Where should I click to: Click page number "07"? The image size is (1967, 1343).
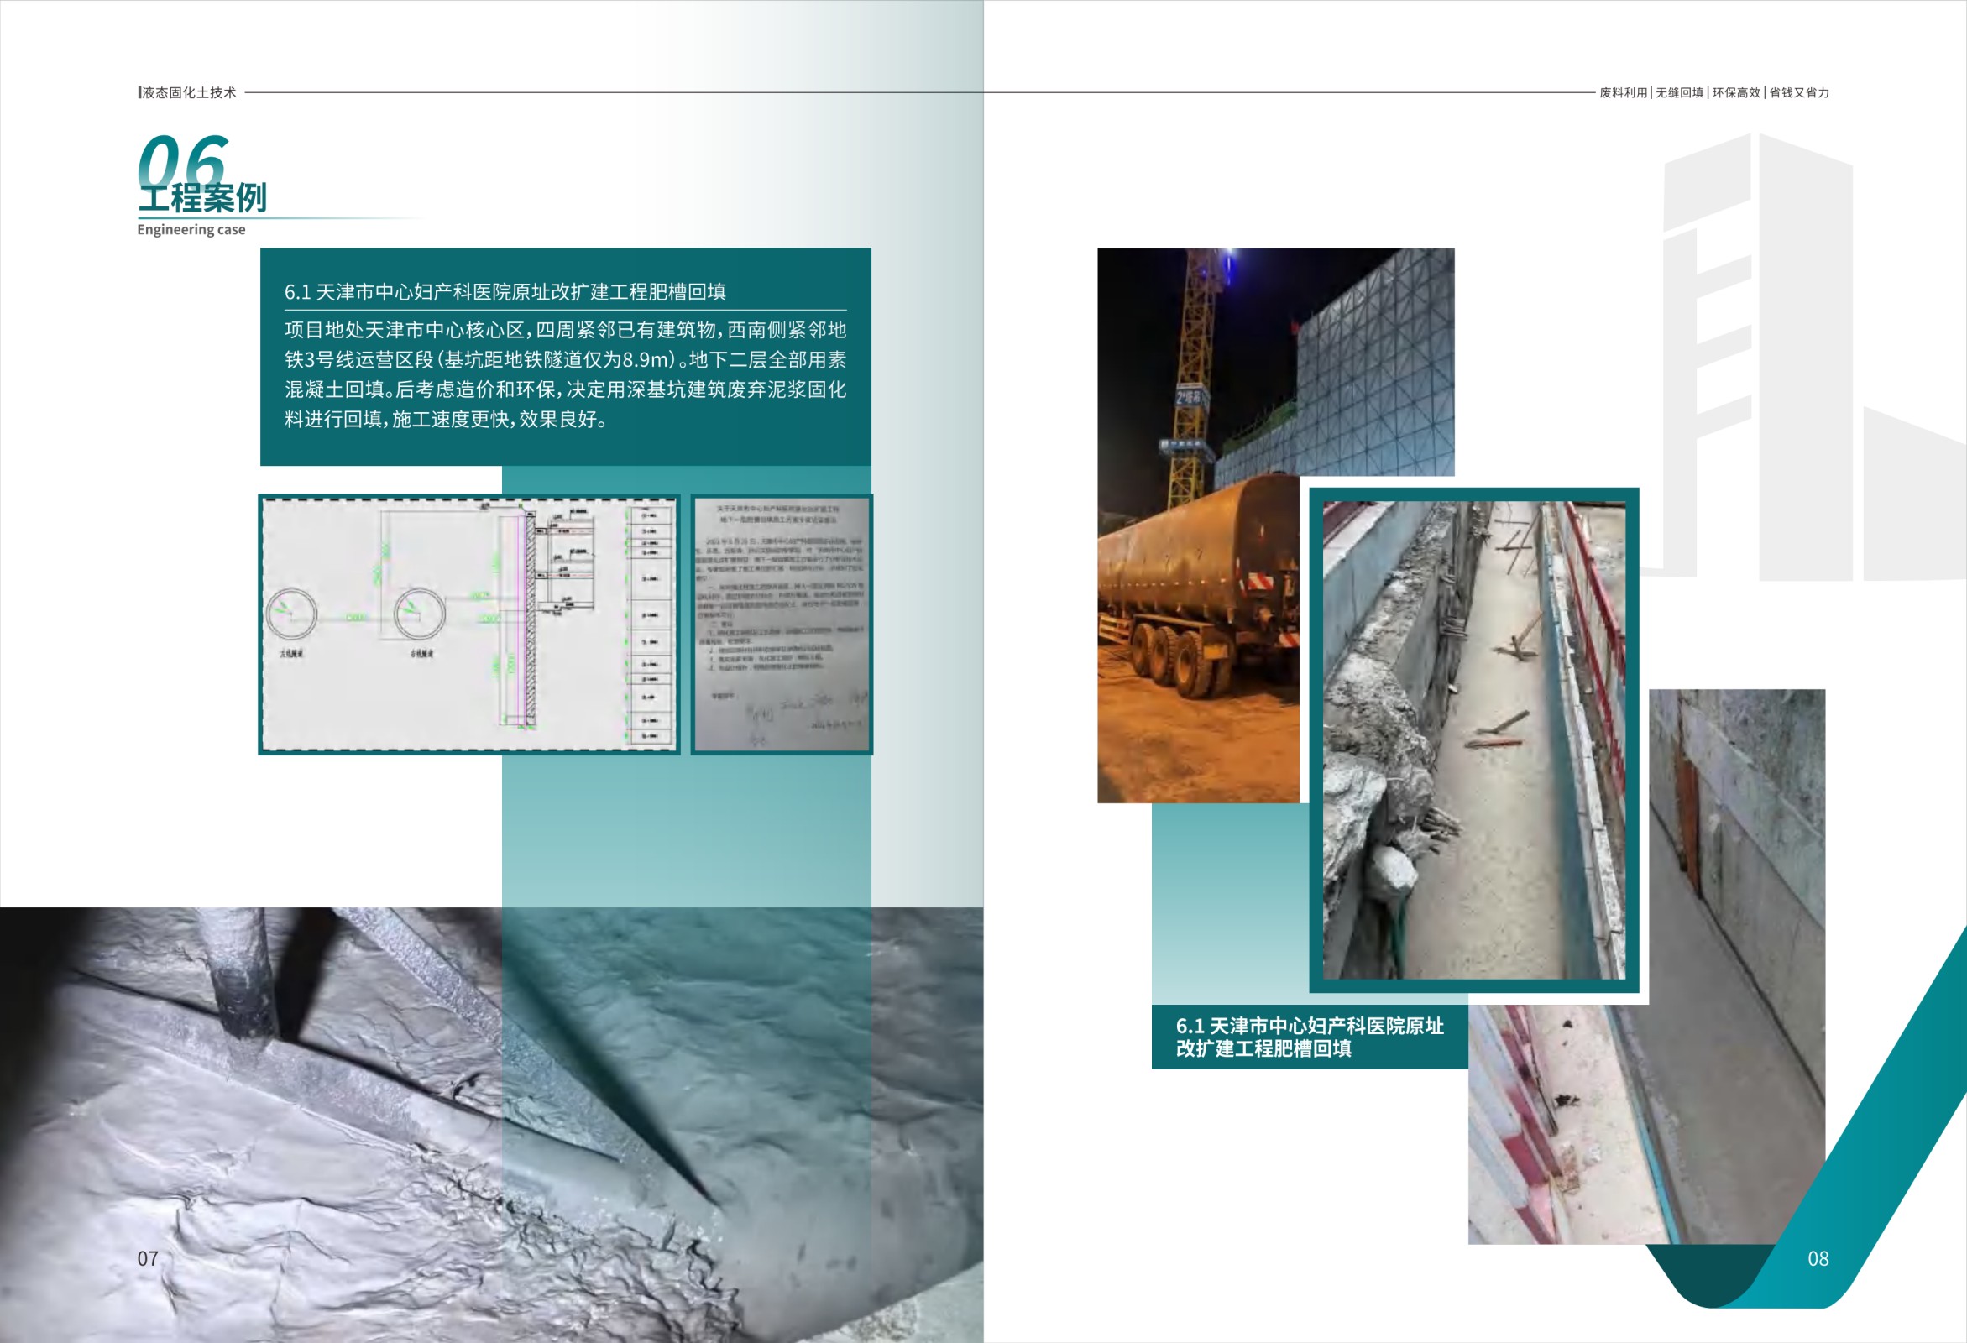pyautogui.click(x=148, y=1258)
